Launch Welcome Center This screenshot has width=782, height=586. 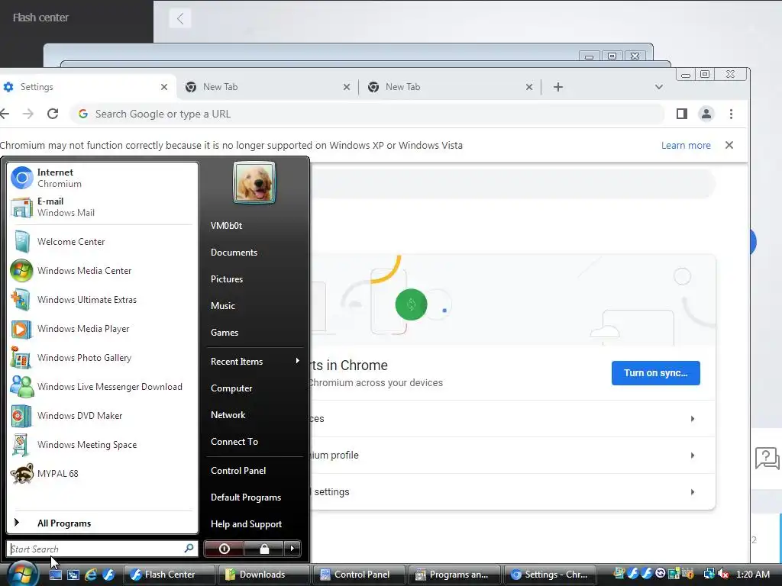pyautogui.click(x=102, y=242)
